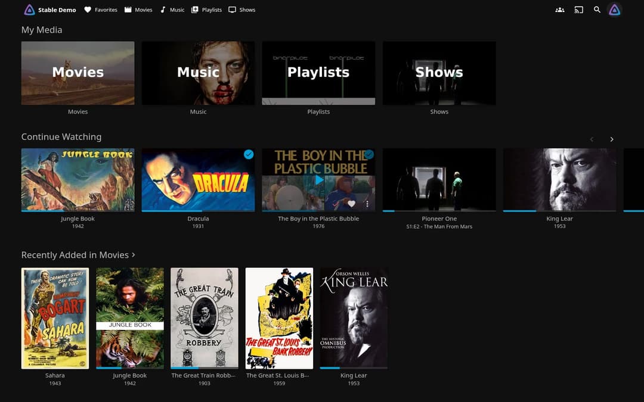
Task: Click The Great St. Louis B... title
Action: (279, 375)
